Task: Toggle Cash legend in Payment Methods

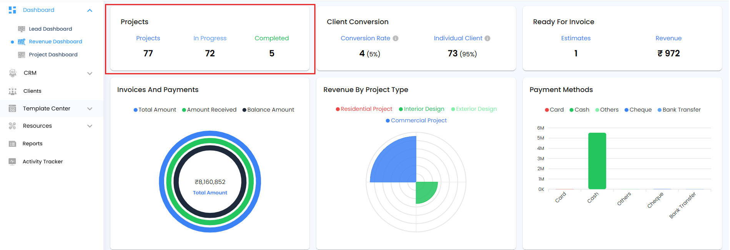Action: pos(579,110)
